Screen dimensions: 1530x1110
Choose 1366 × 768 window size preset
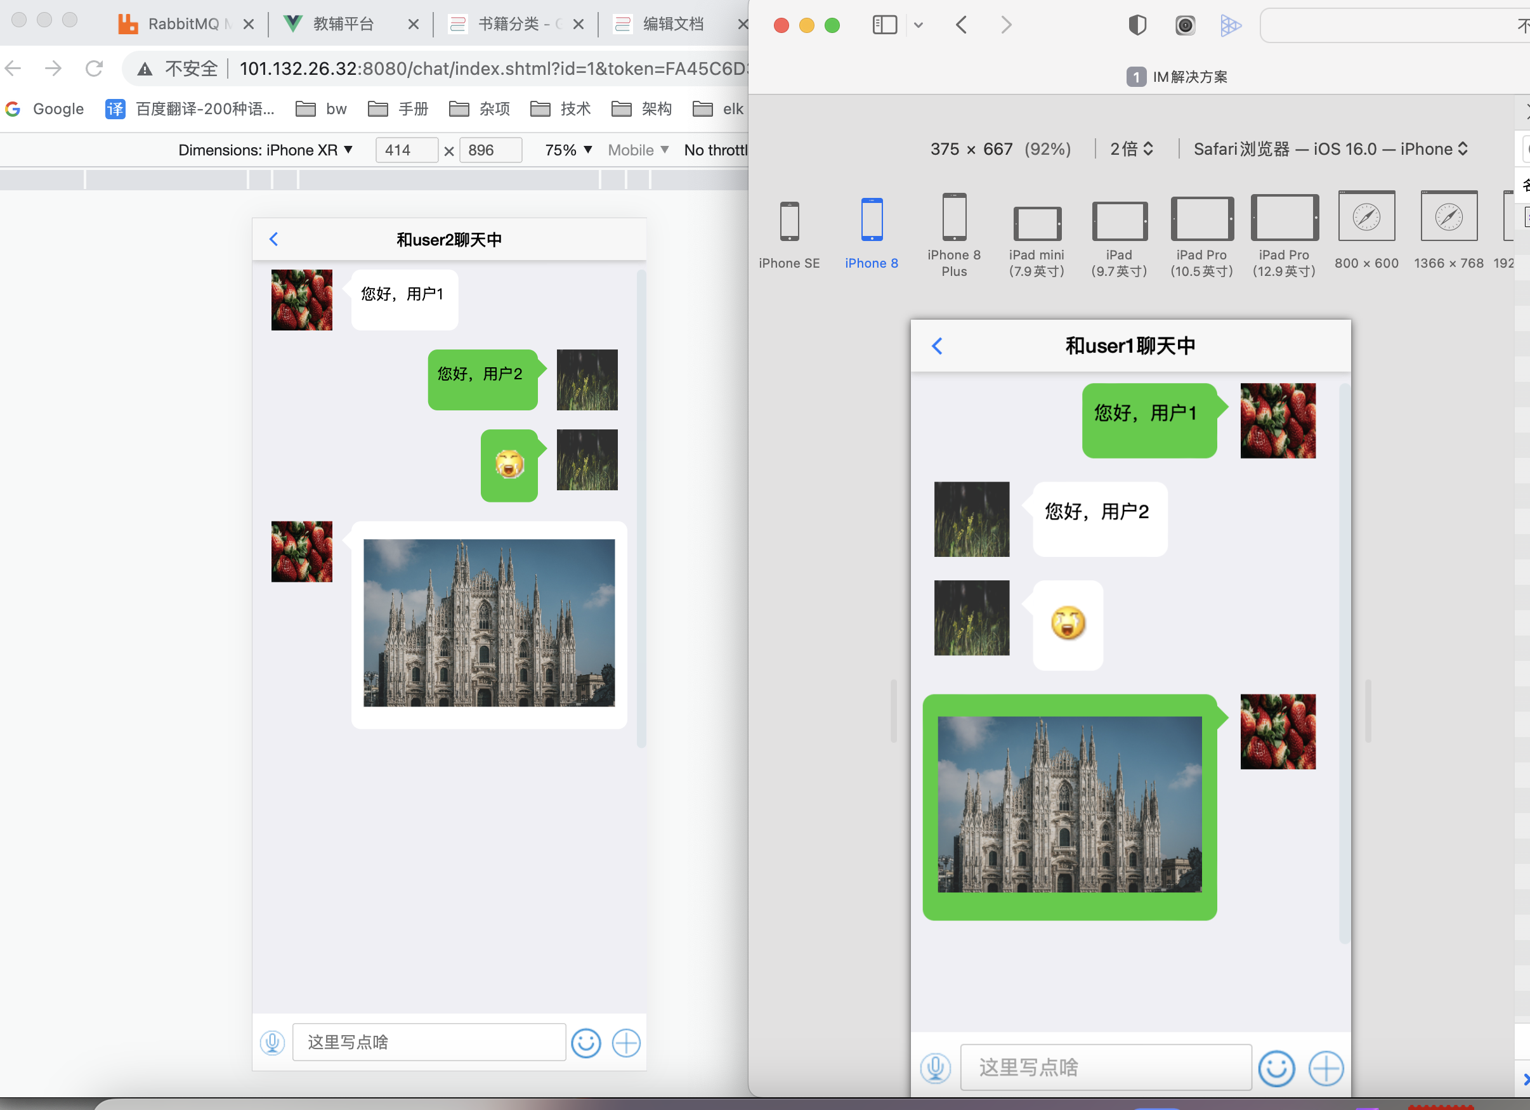coord(1448,216)
